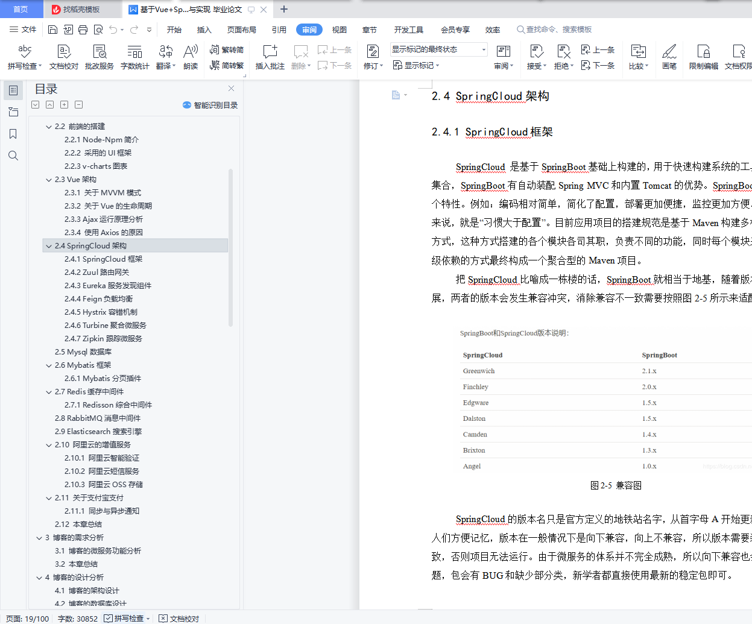Click the outline panel vertical scrollbar
The height and width of the screenshot is (624, 752).
pos(230,247)
